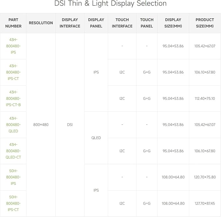Click the DISPLAY PANEL column header

(x=96, y=23)
